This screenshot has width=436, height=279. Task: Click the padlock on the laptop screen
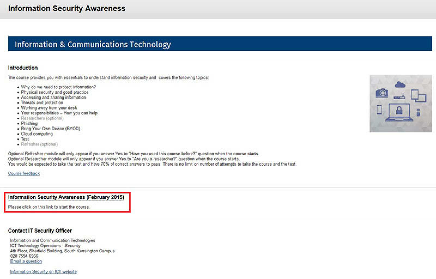399,110
